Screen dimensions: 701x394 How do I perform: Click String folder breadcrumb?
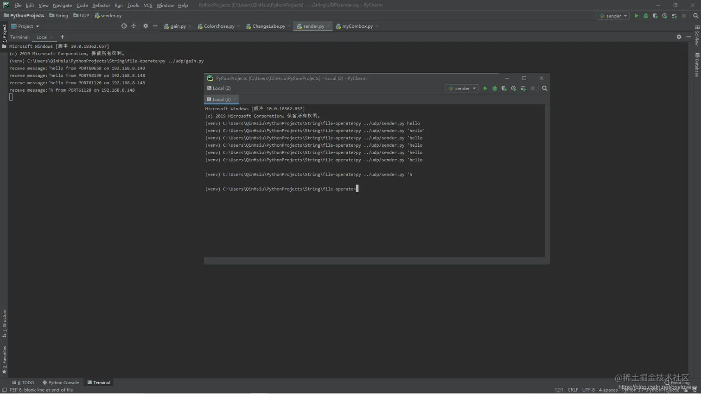59,16
